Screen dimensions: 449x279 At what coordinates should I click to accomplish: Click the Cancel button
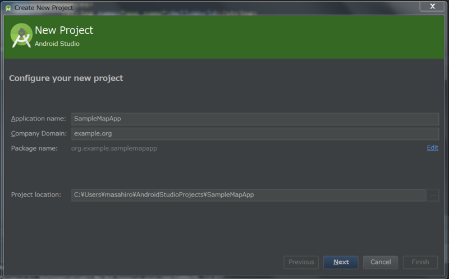(x=381, y=262)
